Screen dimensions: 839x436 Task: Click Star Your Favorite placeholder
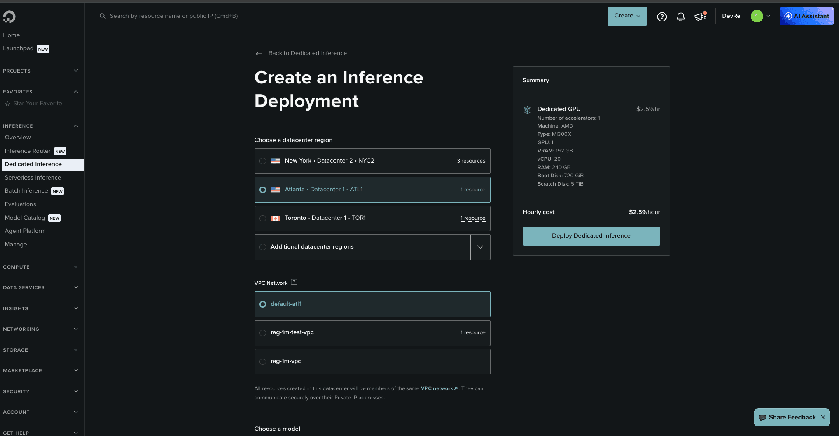pos(38,104)
